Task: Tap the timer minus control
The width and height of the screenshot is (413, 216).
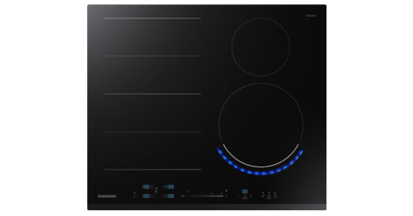Action: (238, 196)
